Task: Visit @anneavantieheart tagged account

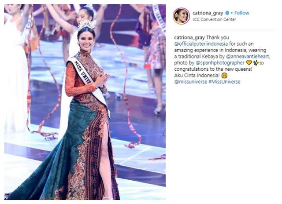Action: (x=248, y=56)
